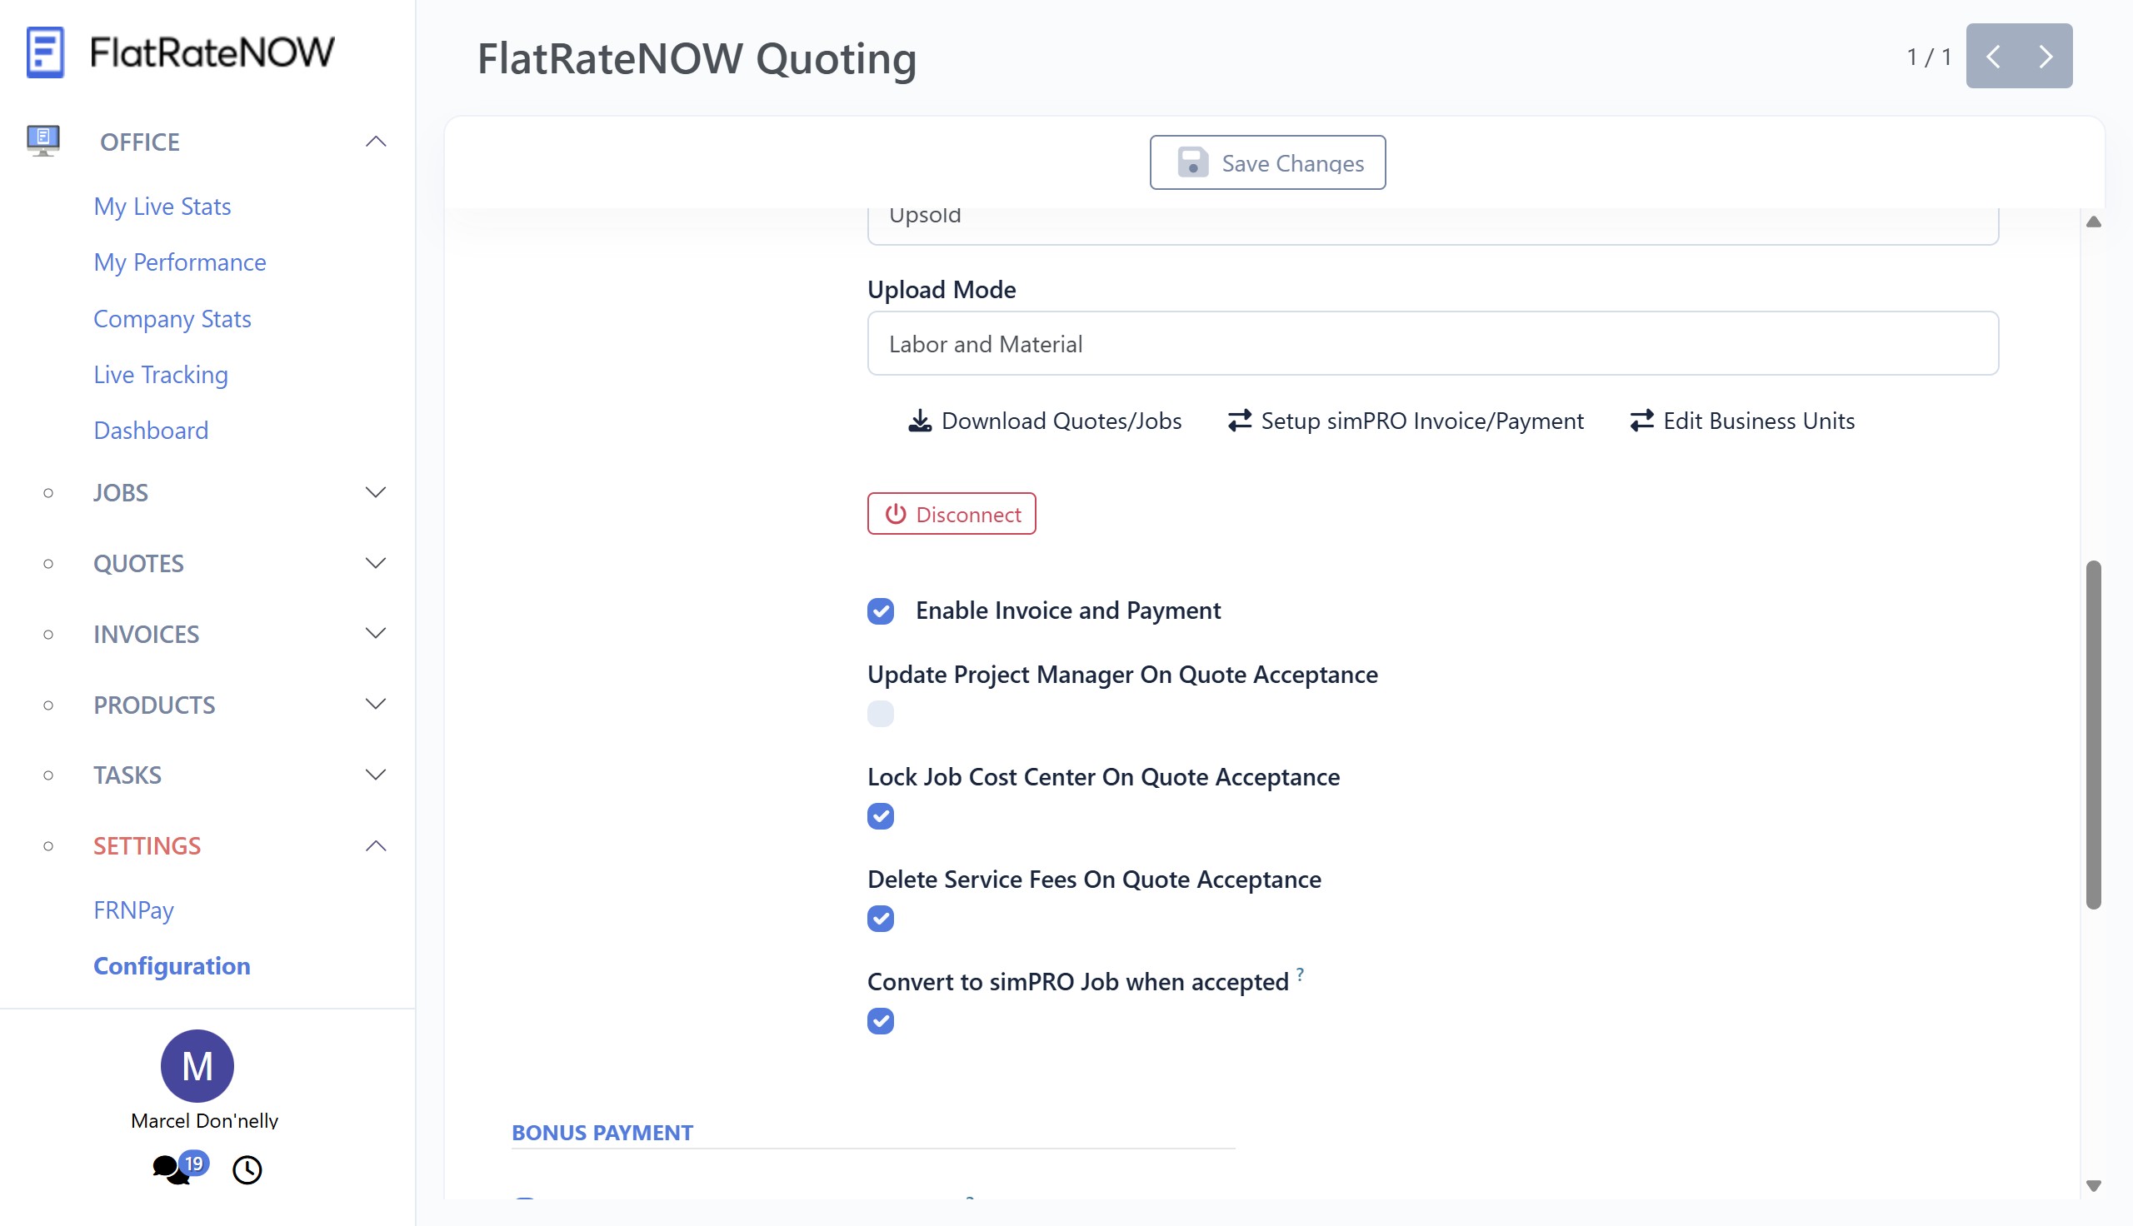
Task: Click the clock history icon
Action: pyautogui.click(x=247, y=1169)
